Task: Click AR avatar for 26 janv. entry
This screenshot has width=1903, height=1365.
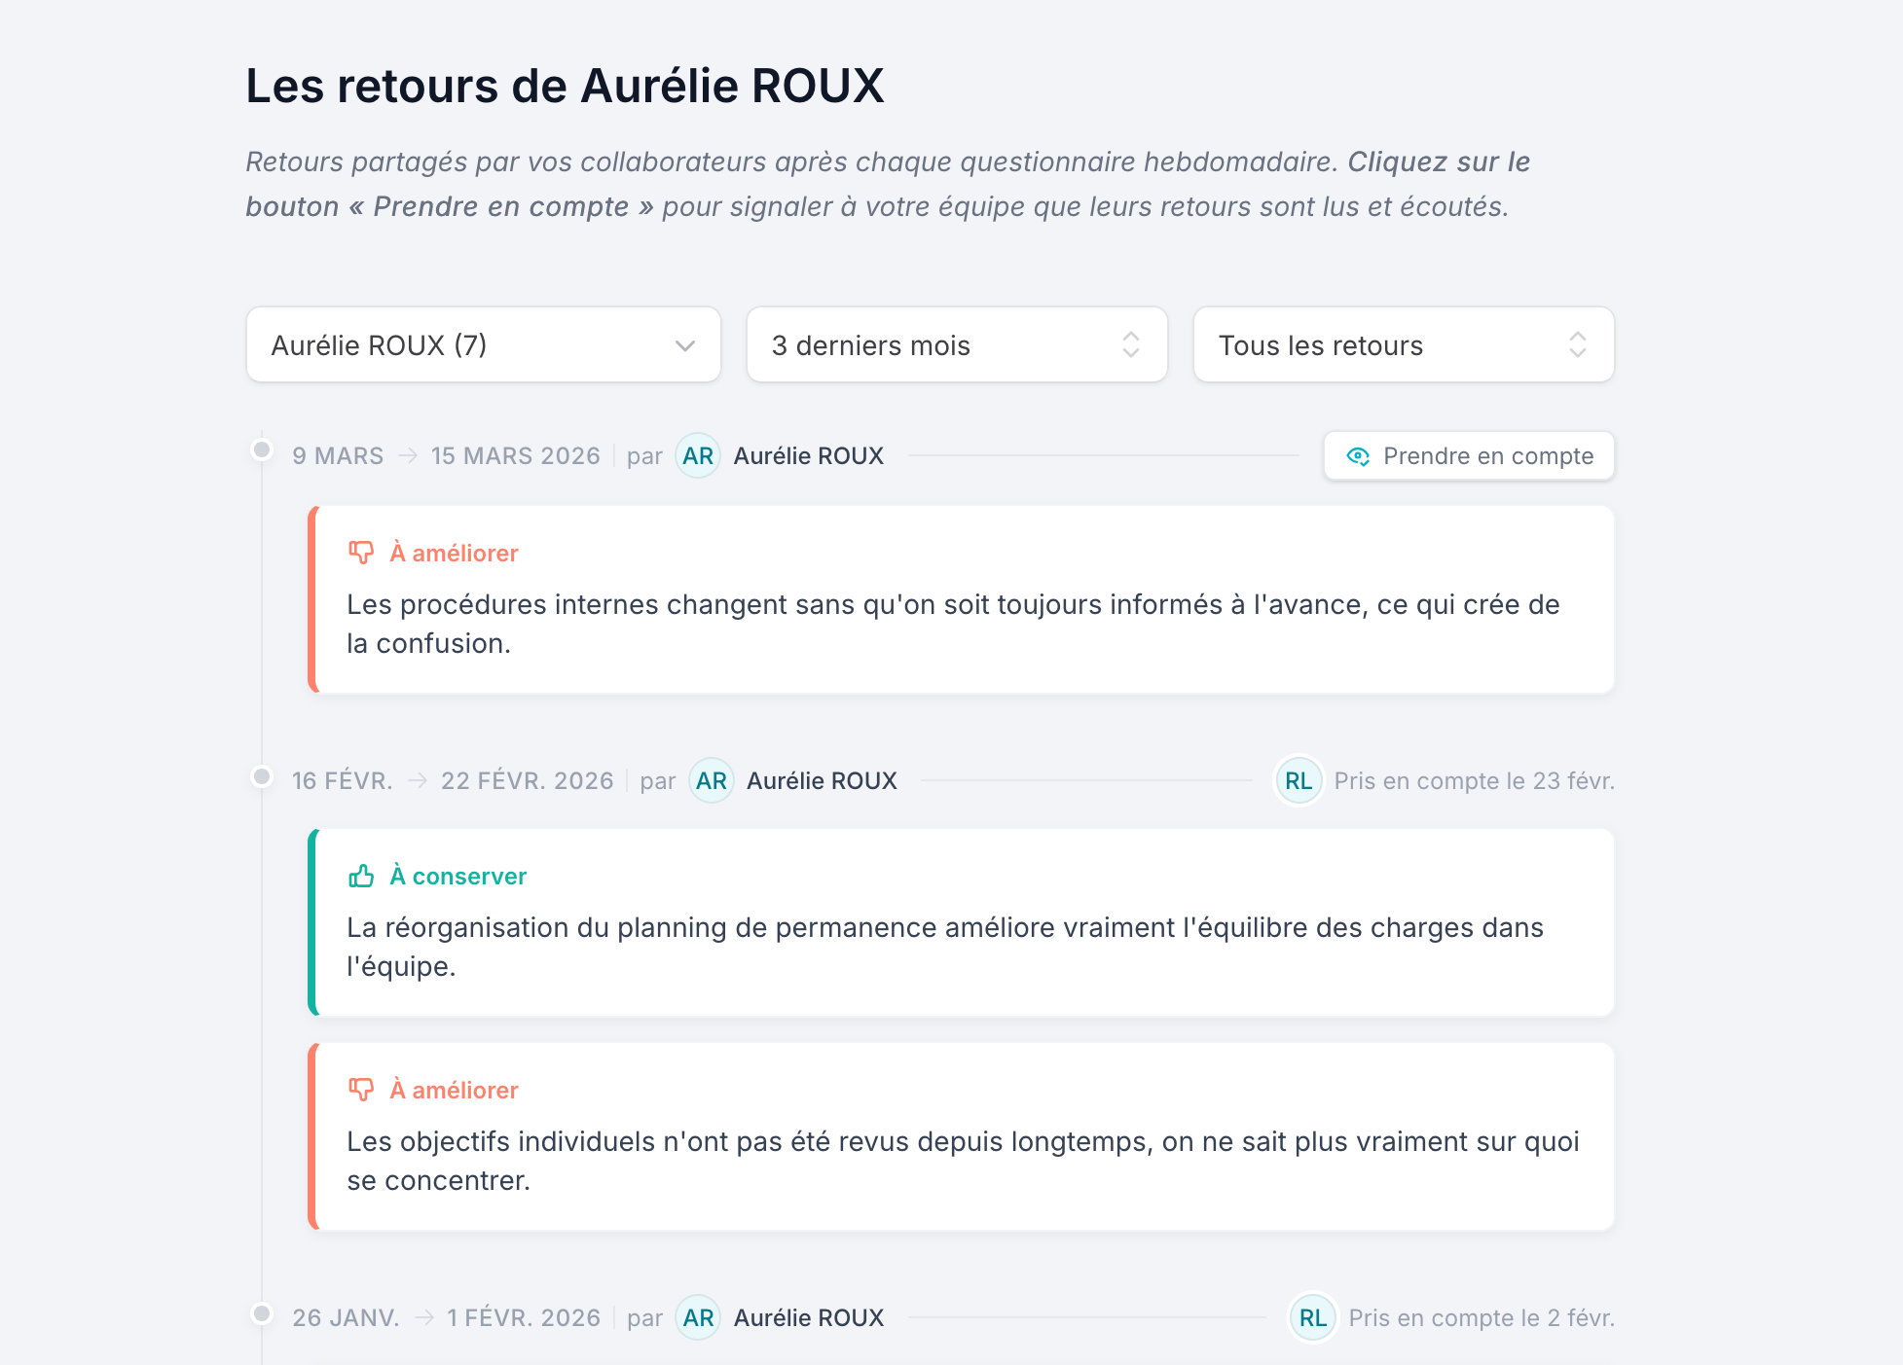Action: (698, 1318)
